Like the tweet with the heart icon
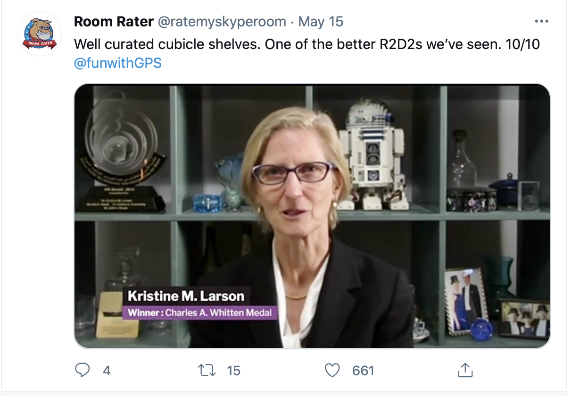580x396 pixels. (332, 371)
